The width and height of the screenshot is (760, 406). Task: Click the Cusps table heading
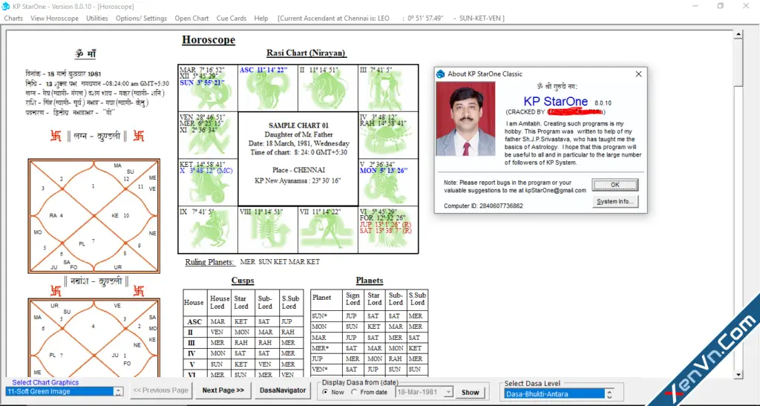pyautogui.click(x=243, y=281)
